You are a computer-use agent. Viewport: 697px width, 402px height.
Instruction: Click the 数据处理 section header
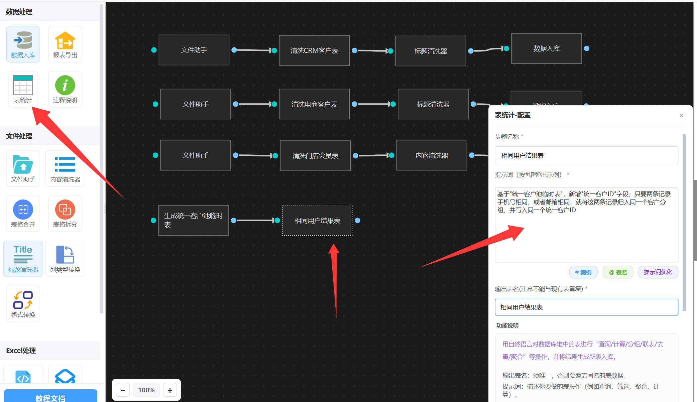[x=19, y=12]
